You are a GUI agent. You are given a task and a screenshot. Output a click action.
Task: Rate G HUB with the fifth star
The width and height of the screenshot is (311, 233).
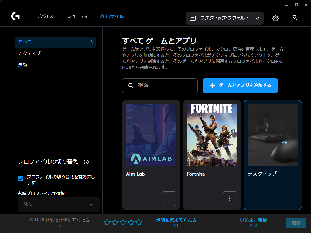[139, 223]
